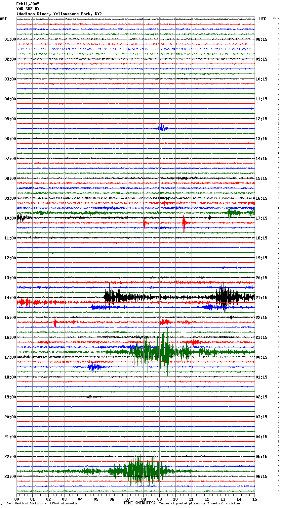Pick minute 09 on the time axis
The height and width of the screenshot is (508, 281).
click(x=159, y=499)
